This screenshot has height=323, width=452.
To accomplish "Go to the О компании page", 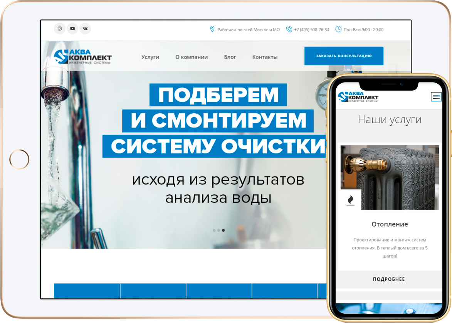I will click(x=192, y=57).
